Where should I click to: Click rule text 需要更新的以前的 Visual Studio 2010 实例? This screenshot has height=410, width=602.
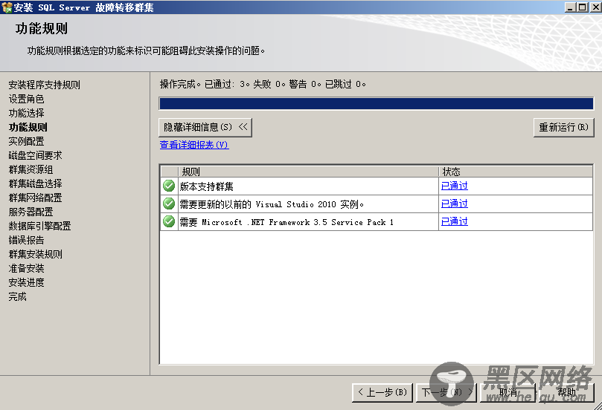[272, 204]
